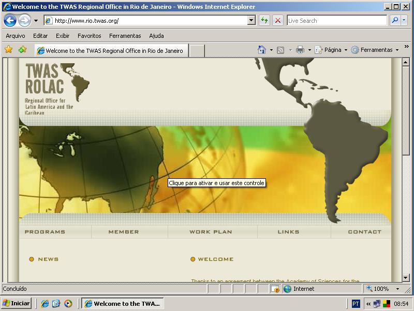Open the recent pages dropdown arrow
This screenshot has width=414, height=311.
click(x=36, y=20)
